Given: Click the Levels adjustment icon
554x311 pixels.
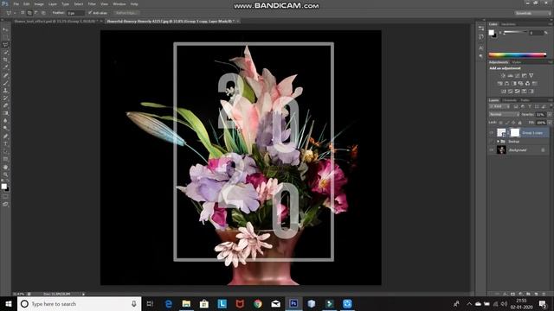Looking at the screenshot, I should pyautogui.click(x=510, y=75).
